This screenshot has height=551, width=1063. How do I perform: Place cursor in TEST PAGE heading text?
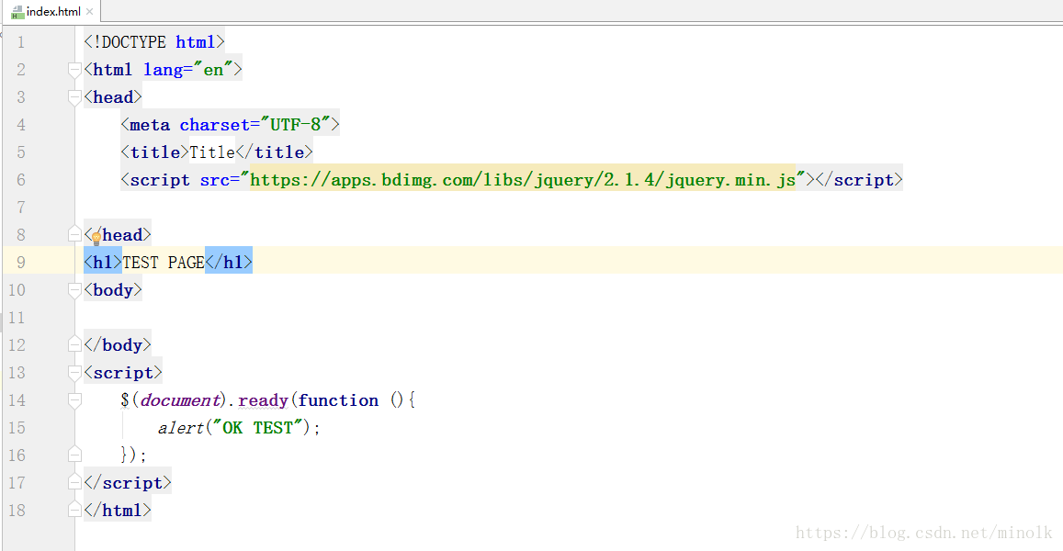pos(164,263)
